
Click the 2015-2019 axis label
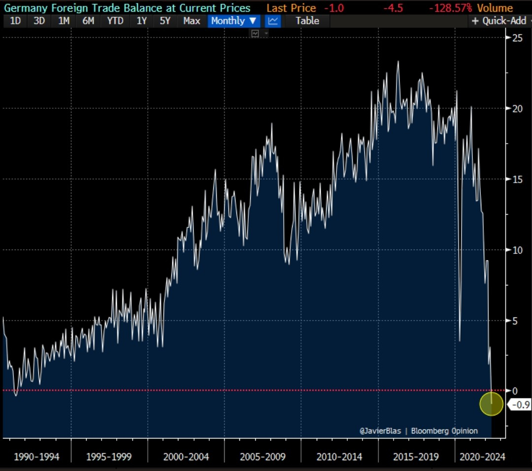416,457
